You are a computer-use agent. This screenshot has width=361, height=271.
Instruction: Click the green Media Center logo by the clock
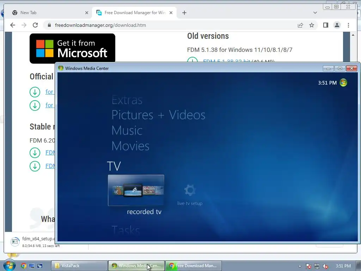343,83
